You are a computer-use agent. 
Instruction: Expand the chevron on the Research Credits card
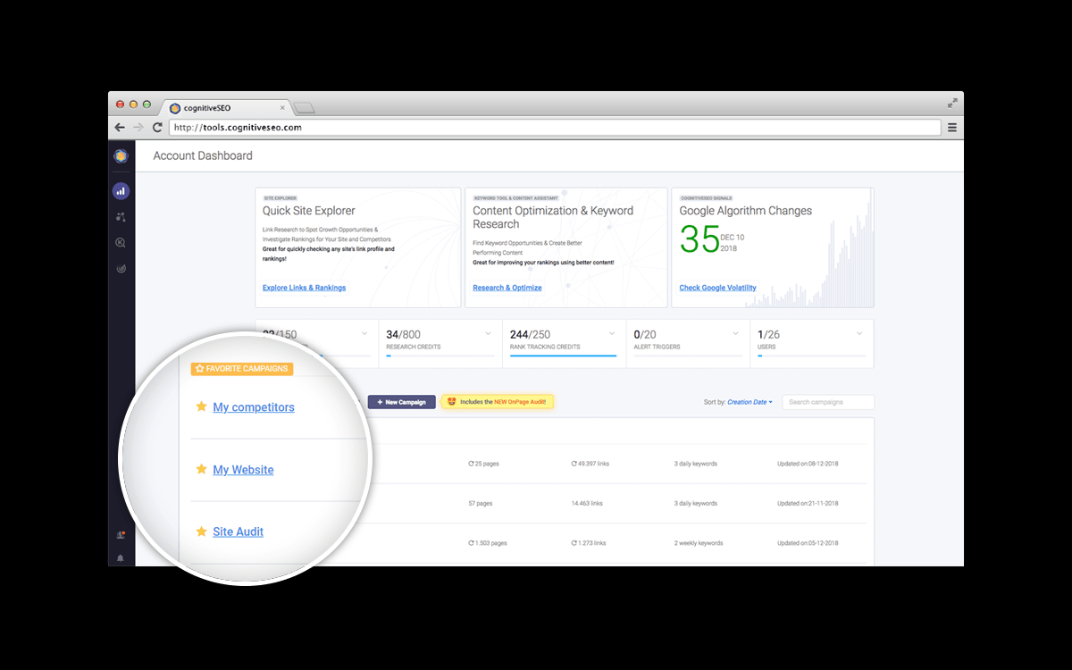(488, 333)
